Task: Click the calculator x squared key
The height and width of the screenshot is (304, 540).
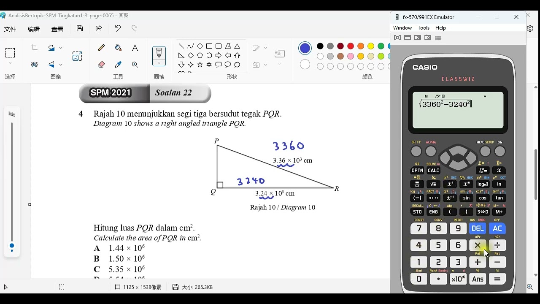Action: pos(450,184)
